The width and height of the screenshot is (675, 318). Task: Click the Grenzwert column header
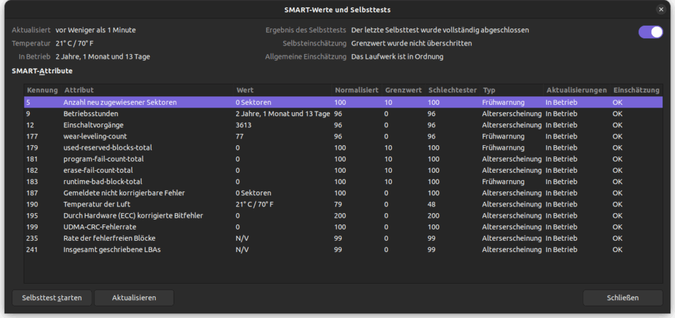402,90
